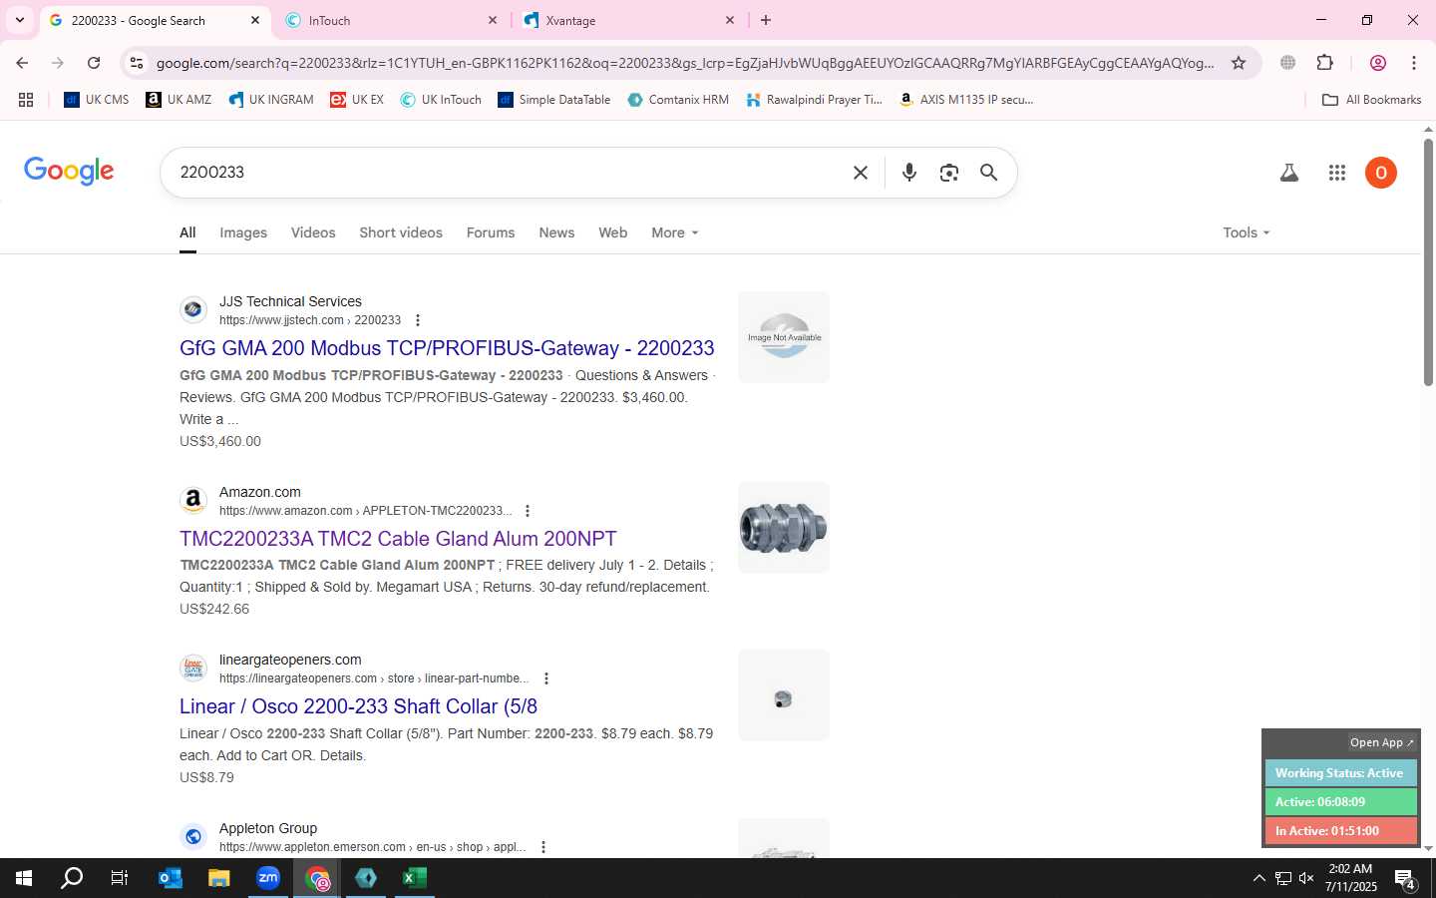This screenshot has width=1436, height=898.
Task: Switch to the InTouch tab
Action: 393,20
